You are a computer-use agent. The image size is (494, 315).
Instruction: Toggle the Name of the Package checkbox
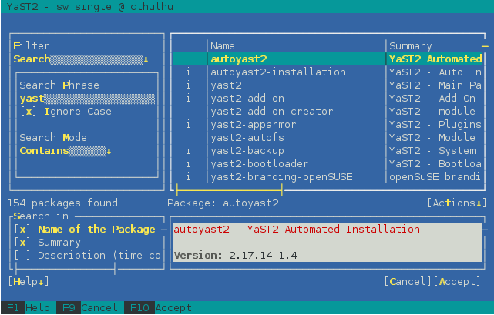pyautogui.click(x=22, y=229)
